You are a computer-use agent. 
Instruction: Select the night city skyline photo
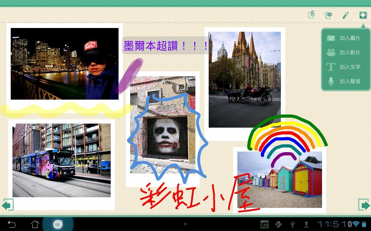pyautogui.click(x=65, y=64)
